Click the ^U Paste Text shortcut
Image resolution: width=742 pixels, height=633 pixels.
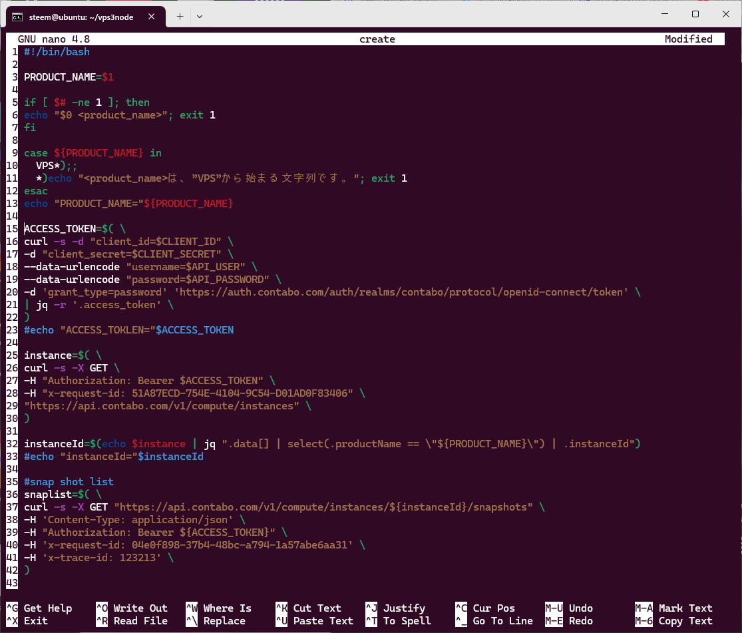point(314,621)
